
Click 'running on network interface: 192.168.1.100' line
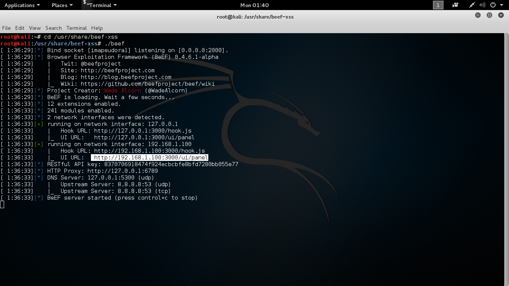[119, 144]
